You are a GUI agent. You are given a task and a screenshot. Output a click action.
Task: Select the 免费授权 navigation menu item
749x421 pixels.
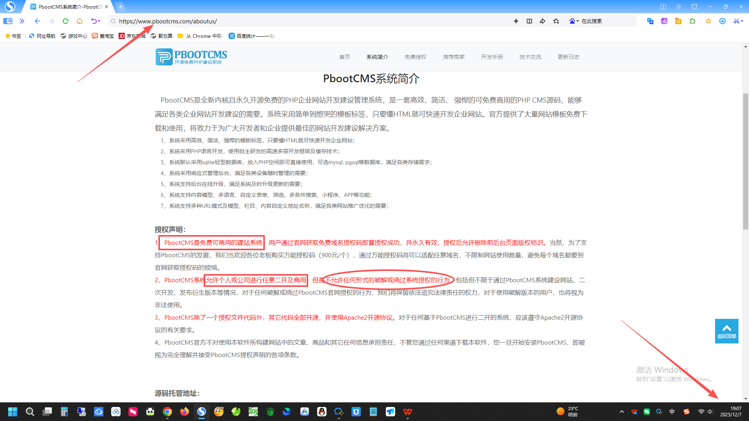click(x=415, y=57)
